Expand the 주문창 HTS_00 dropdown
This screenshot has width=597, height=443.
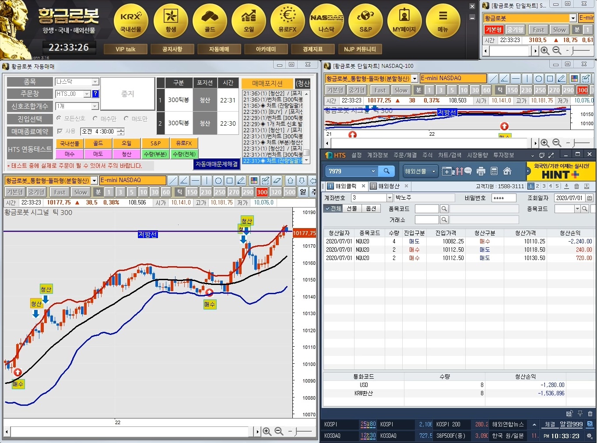[87, 94]
